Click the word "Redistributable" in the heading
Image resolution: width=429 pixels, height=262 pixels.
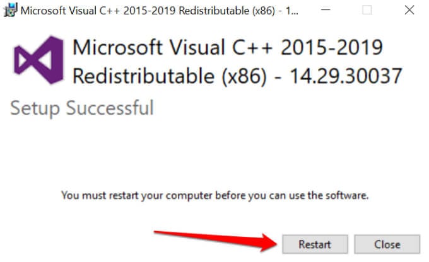click(x=143, y=76)
